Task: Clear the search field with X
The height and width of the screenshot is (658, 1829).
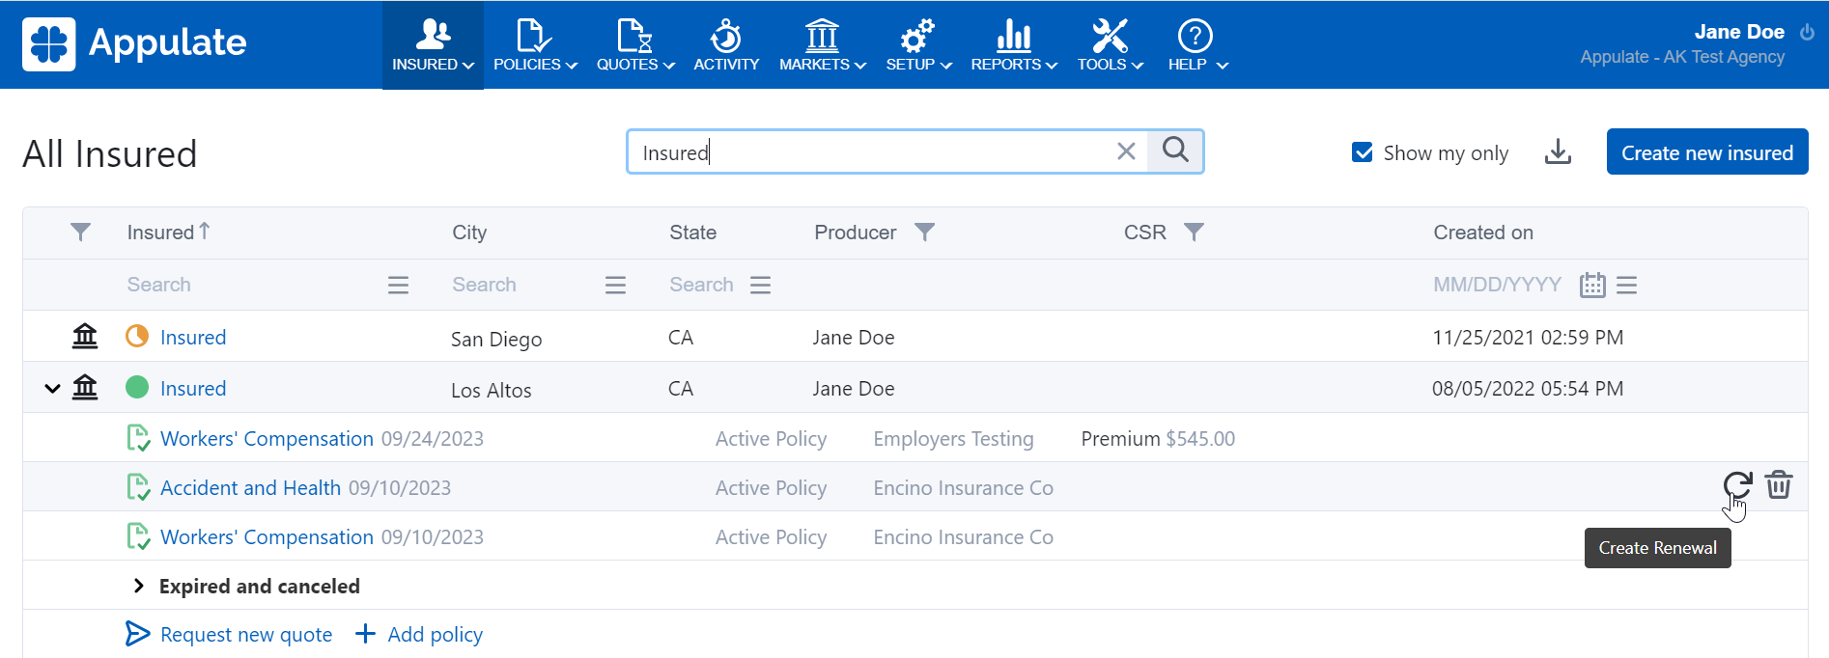Action: 1126,151
